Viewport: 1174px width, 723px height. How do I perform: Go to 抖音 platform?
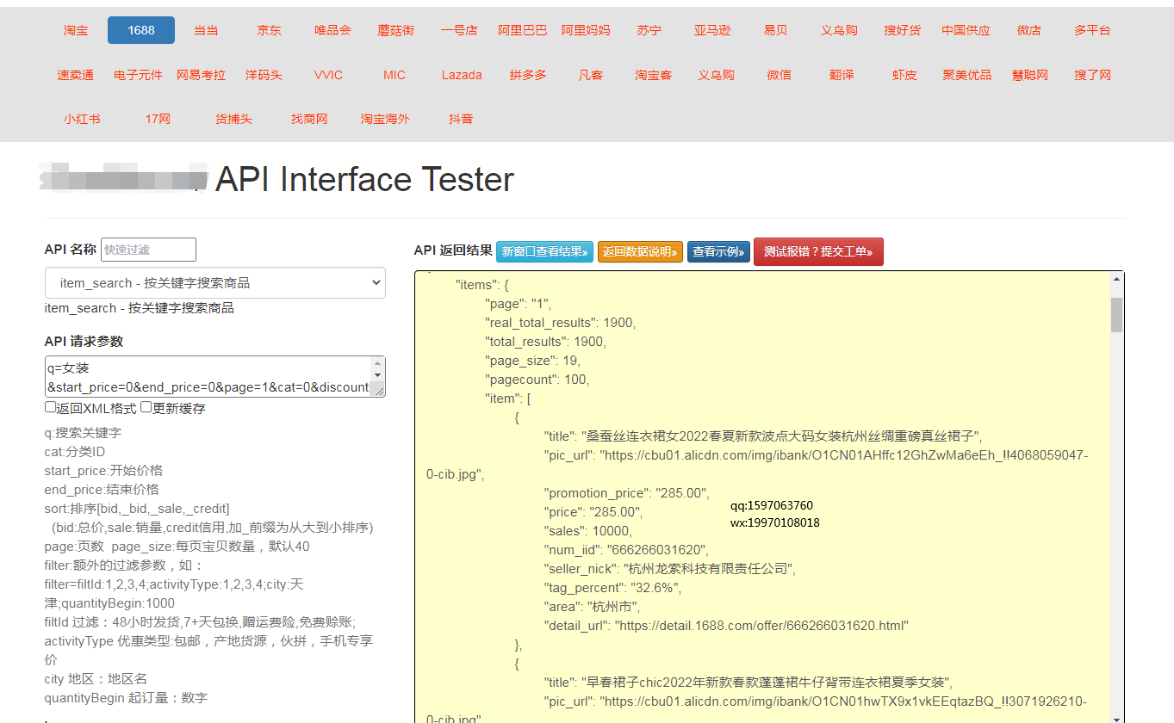[x=461, y=119]
